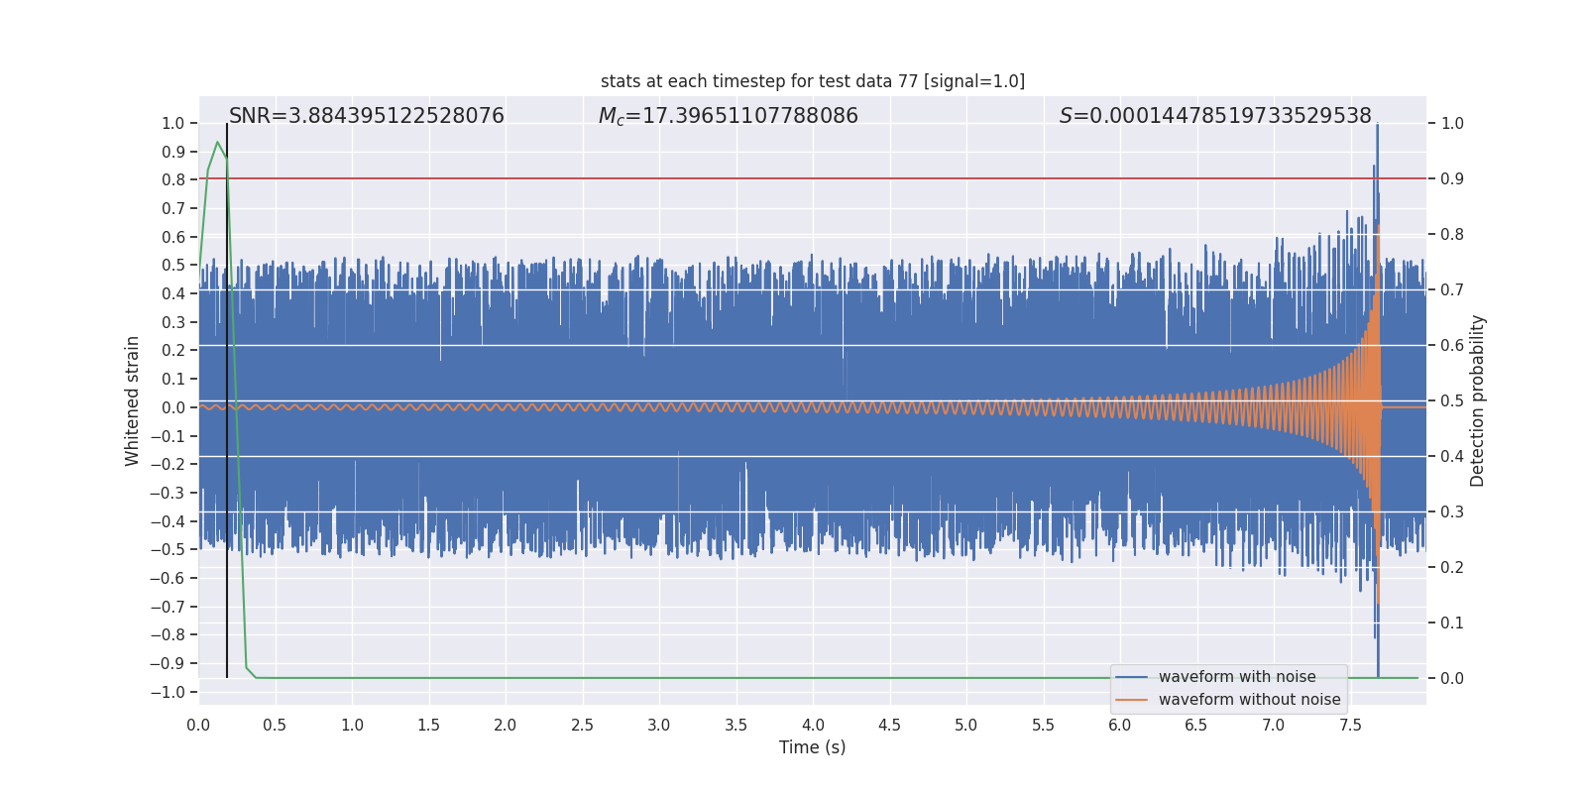Click the 'Time (s)' x-axis label
1586x793 pixels.
click(812, 747)
